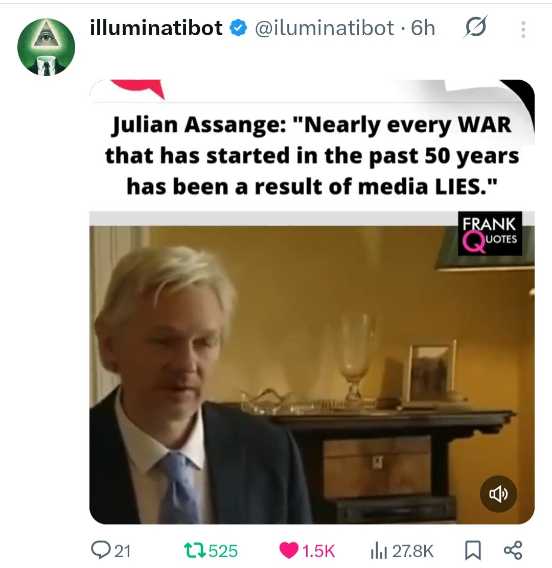Reply using the comment bubble icon
The image size is (552, 568).
99,550
